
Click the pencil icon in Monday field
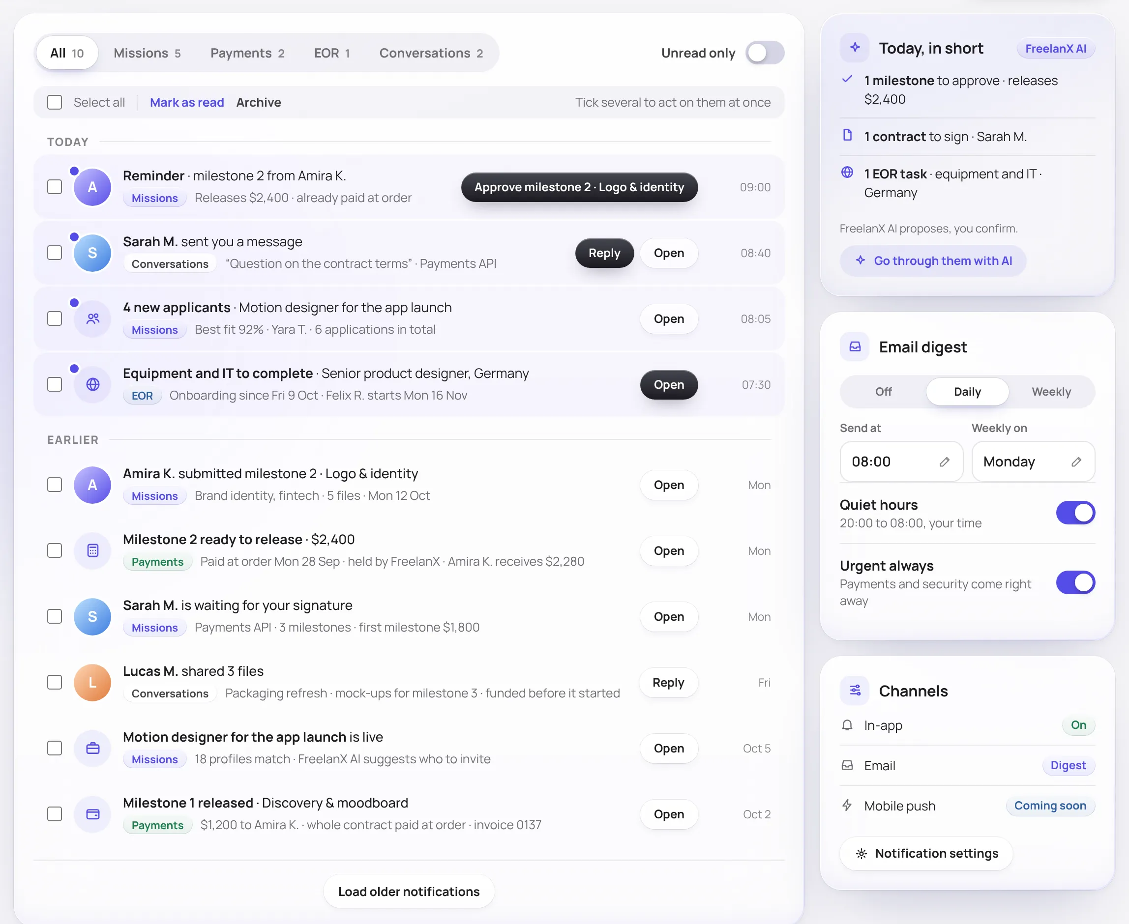click(x=1076, y=462)
